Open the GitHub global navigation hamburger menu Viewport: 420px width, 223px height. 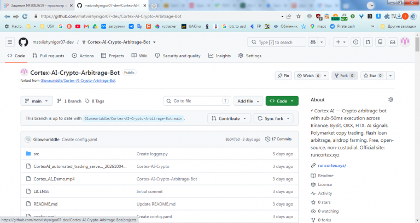(10, 42)
